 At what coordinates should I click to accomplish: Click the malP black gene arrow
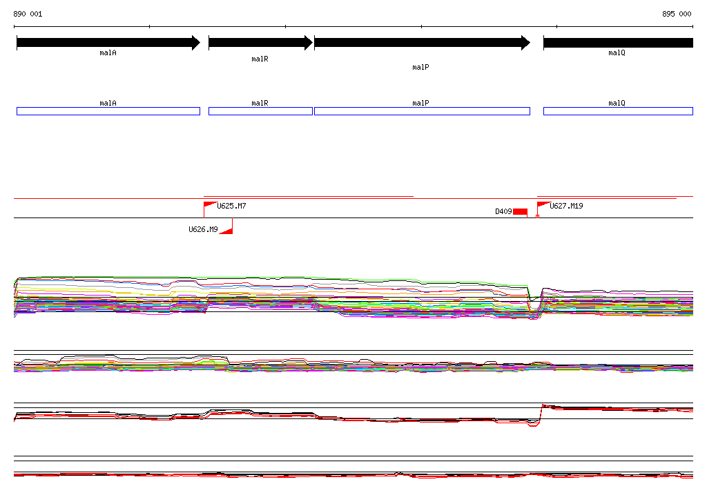pyautogui.click(x=422, y=43)
